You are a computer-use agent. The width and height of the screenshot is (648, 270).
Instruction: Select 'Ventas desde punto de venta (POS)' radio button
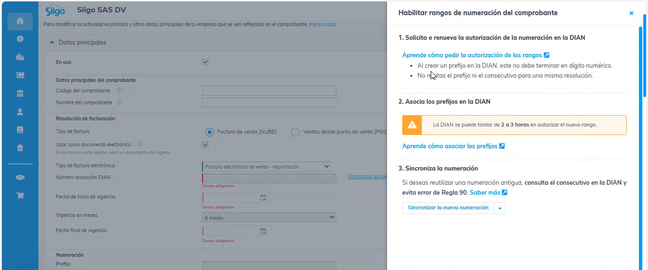[296, 132]
